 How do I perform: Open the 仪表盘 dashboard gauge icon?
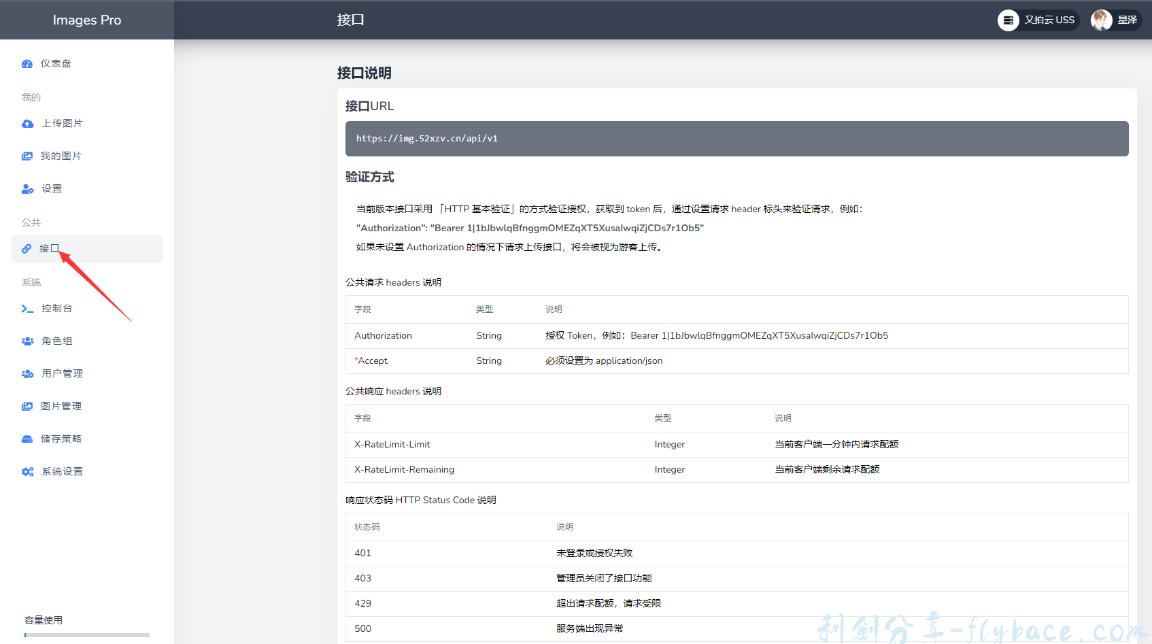27,63
